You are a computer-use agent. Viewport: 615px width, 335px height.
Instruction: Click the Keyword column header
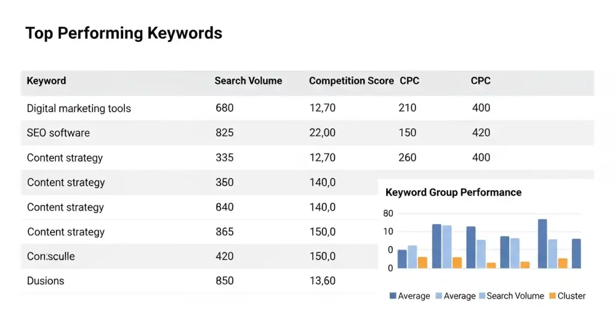[46, 81]
